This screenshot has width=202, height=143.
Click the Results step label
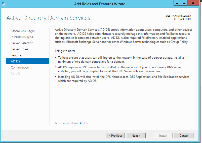(16, 74)
